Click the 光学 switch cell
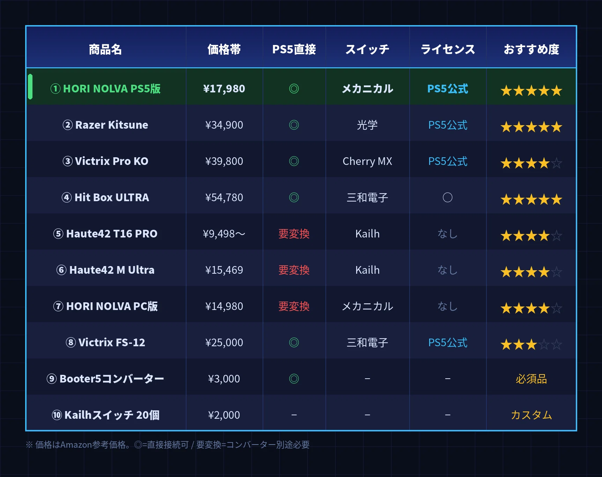The width and height of the screenshot is (602, 477). pos(367,125)
